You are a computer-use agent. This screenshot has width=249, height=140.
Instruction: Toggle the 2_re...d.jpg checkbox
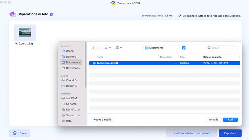[16, 44]
